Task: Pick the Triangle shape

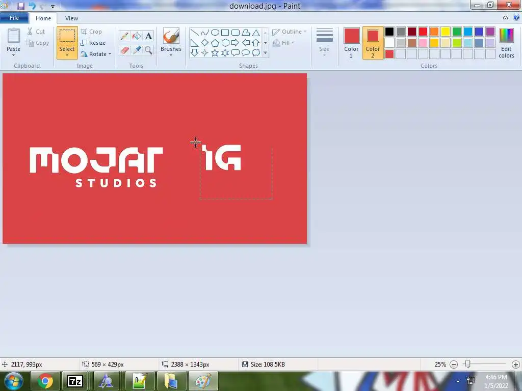Action: (x=256, y=32)
